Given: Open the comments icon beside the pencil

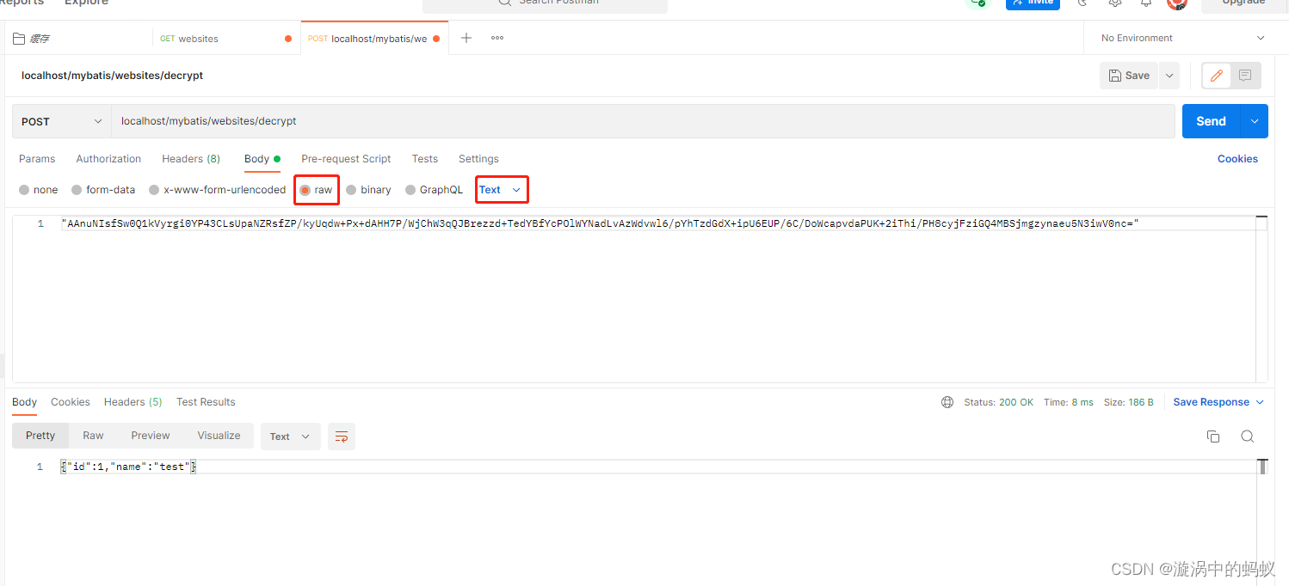Looking at the screenshot, I should (1245, 76).
